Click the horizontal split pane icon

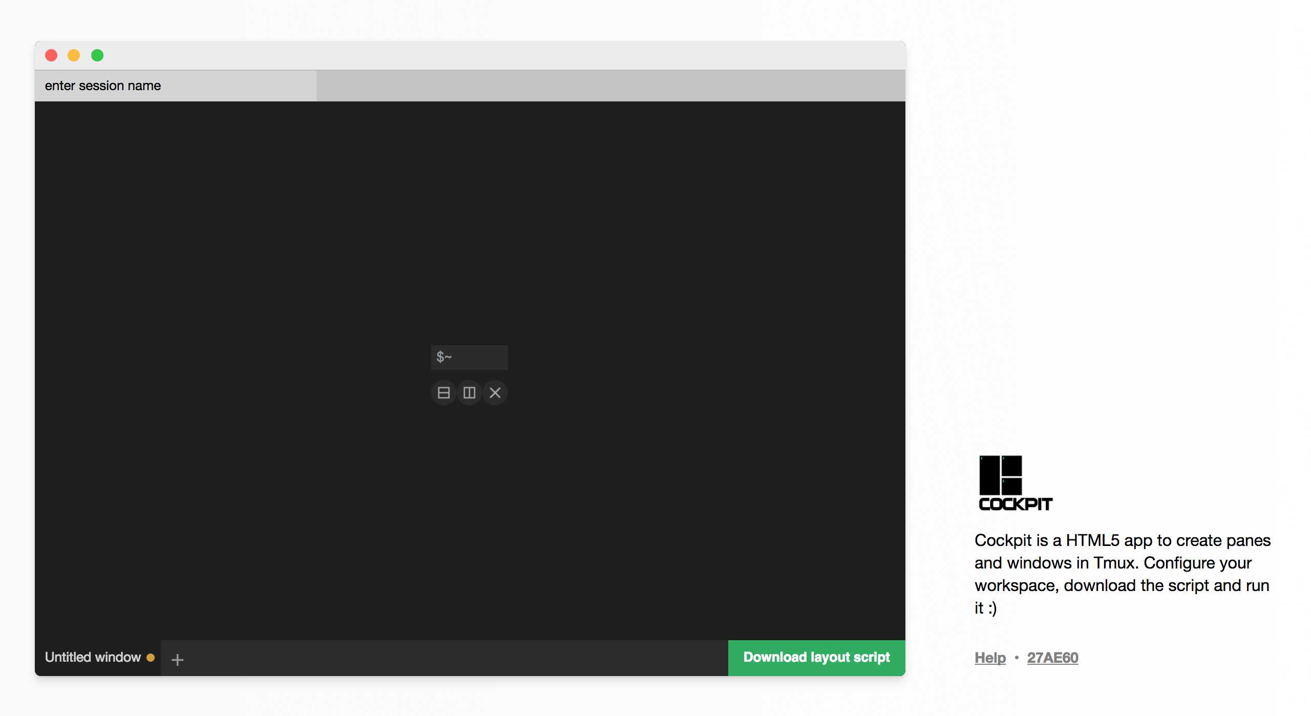(x=443, y=391)
